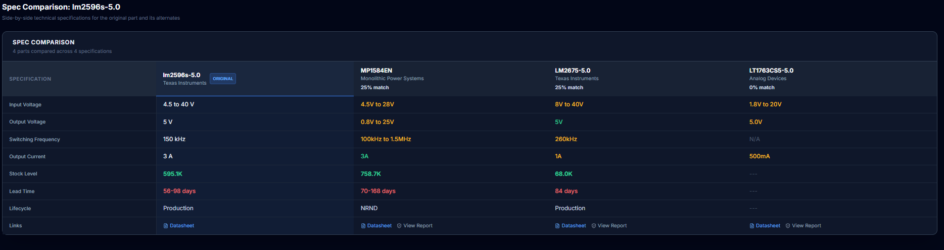The image size is (944, 250).
Task: Open the MP1584EN Datasheet link
Action: (x=376, y=226)
